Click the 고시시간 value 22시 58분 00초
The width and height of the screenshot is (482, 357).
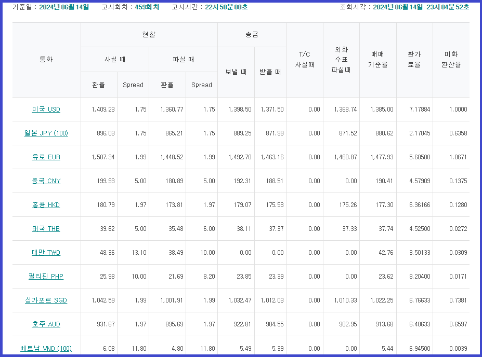pos(226,7)
